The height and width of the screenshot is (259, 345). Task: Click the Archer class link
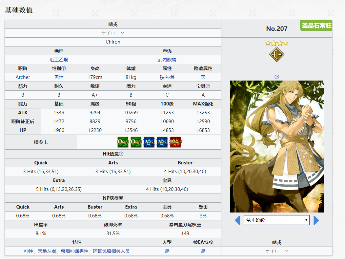click(23, 77)
